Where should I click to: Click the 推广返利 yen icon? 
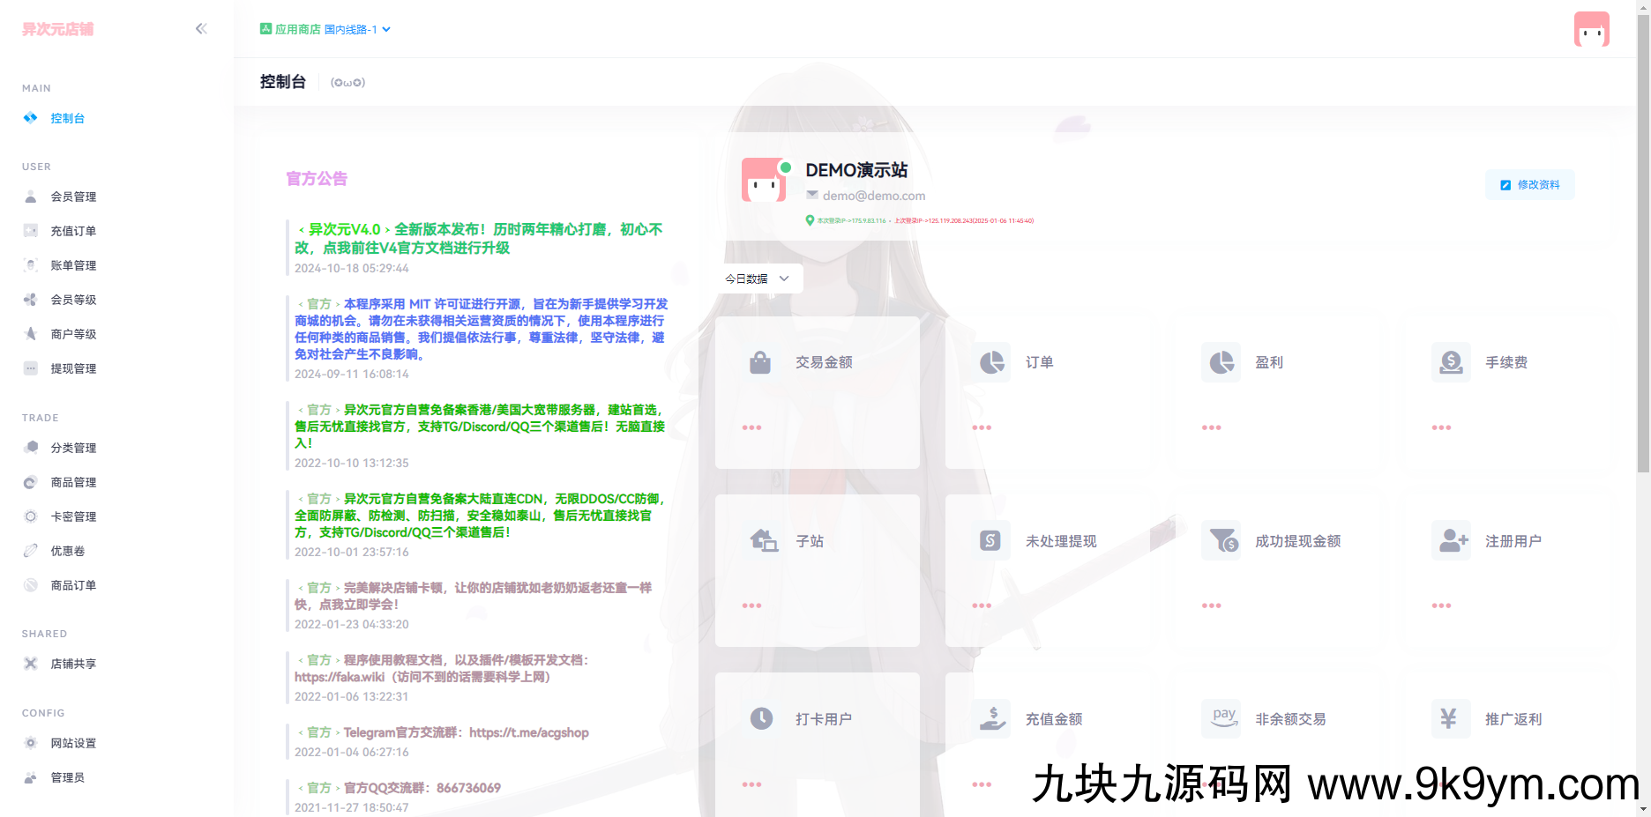tap(1451, 718)
